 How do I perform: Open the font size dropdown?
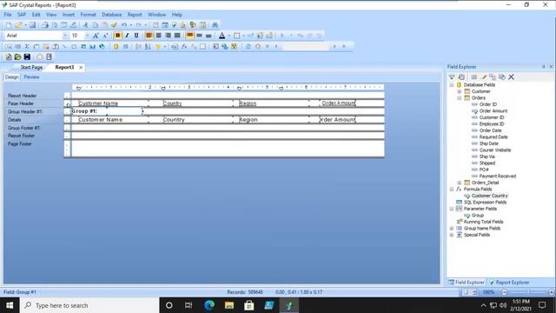point(87,36)
